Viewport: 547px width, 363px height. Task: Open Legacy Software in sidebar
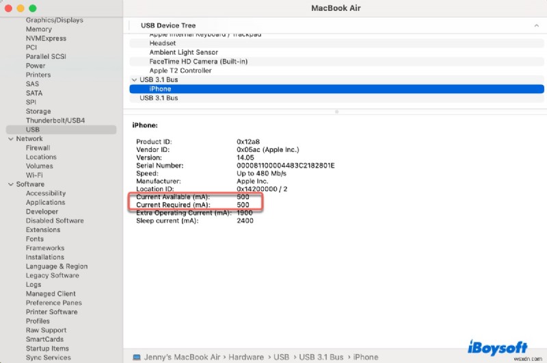tap(53, 275)
